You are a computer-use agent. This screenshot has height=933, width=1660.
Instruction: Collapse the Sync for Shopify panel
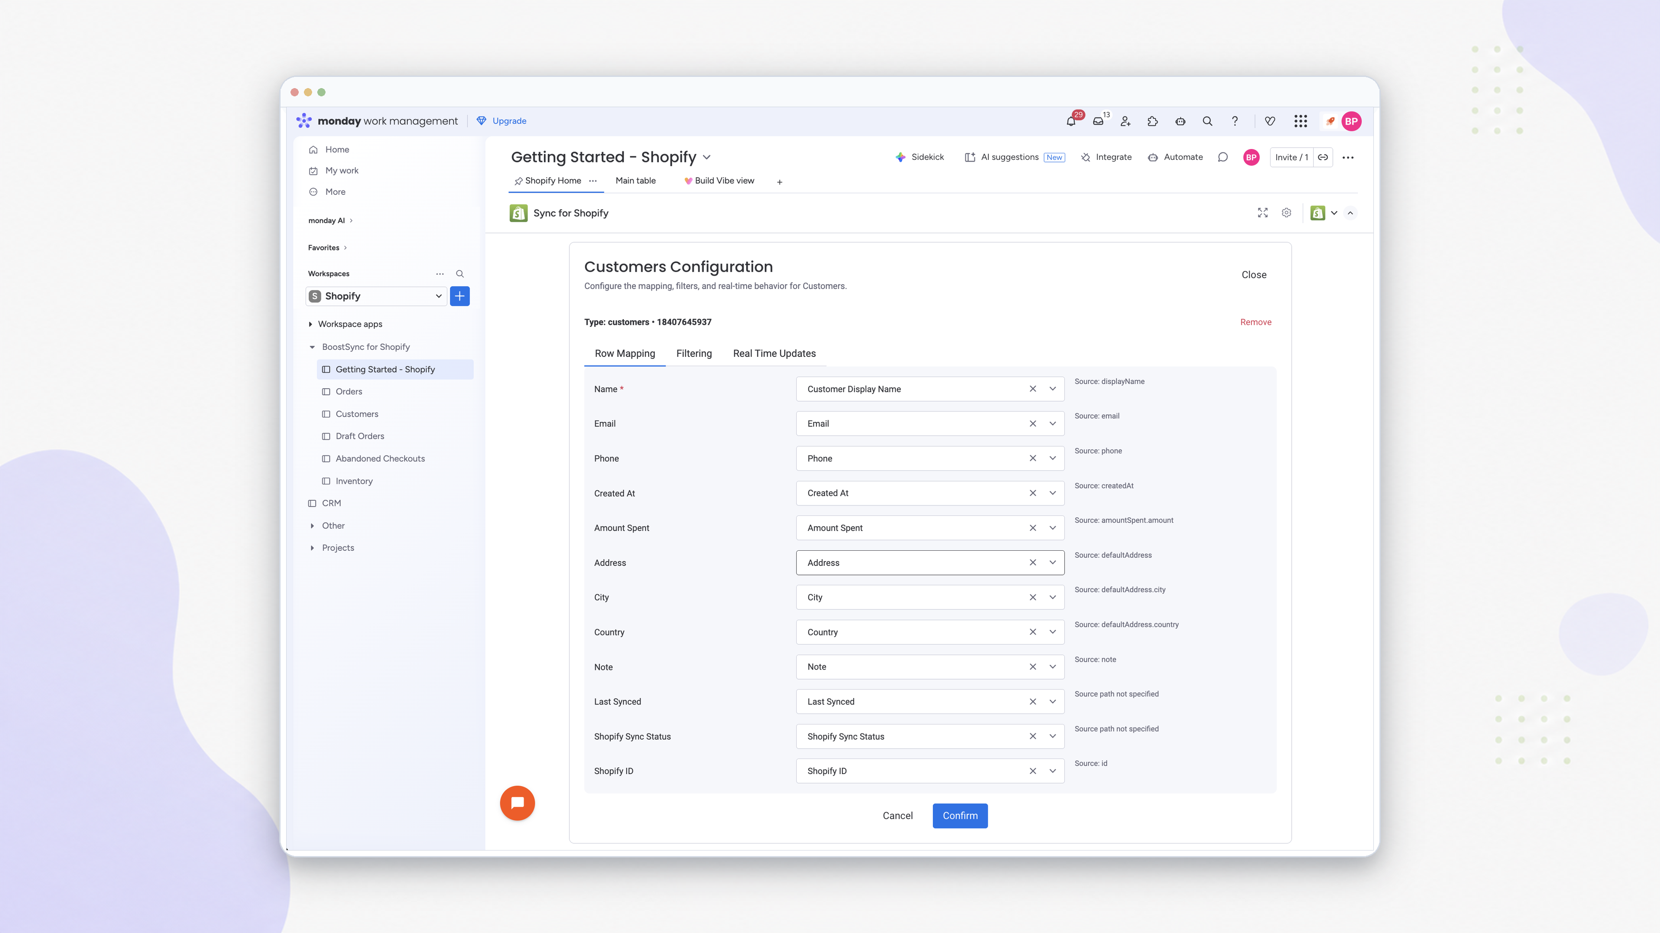(x=1350, y=213)
